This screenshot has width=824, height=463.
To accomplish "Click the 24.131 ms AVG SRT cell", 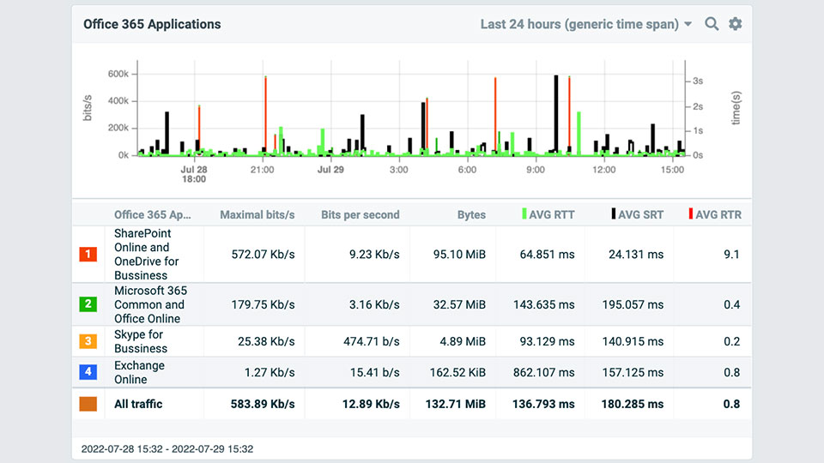I will [636, 254].
